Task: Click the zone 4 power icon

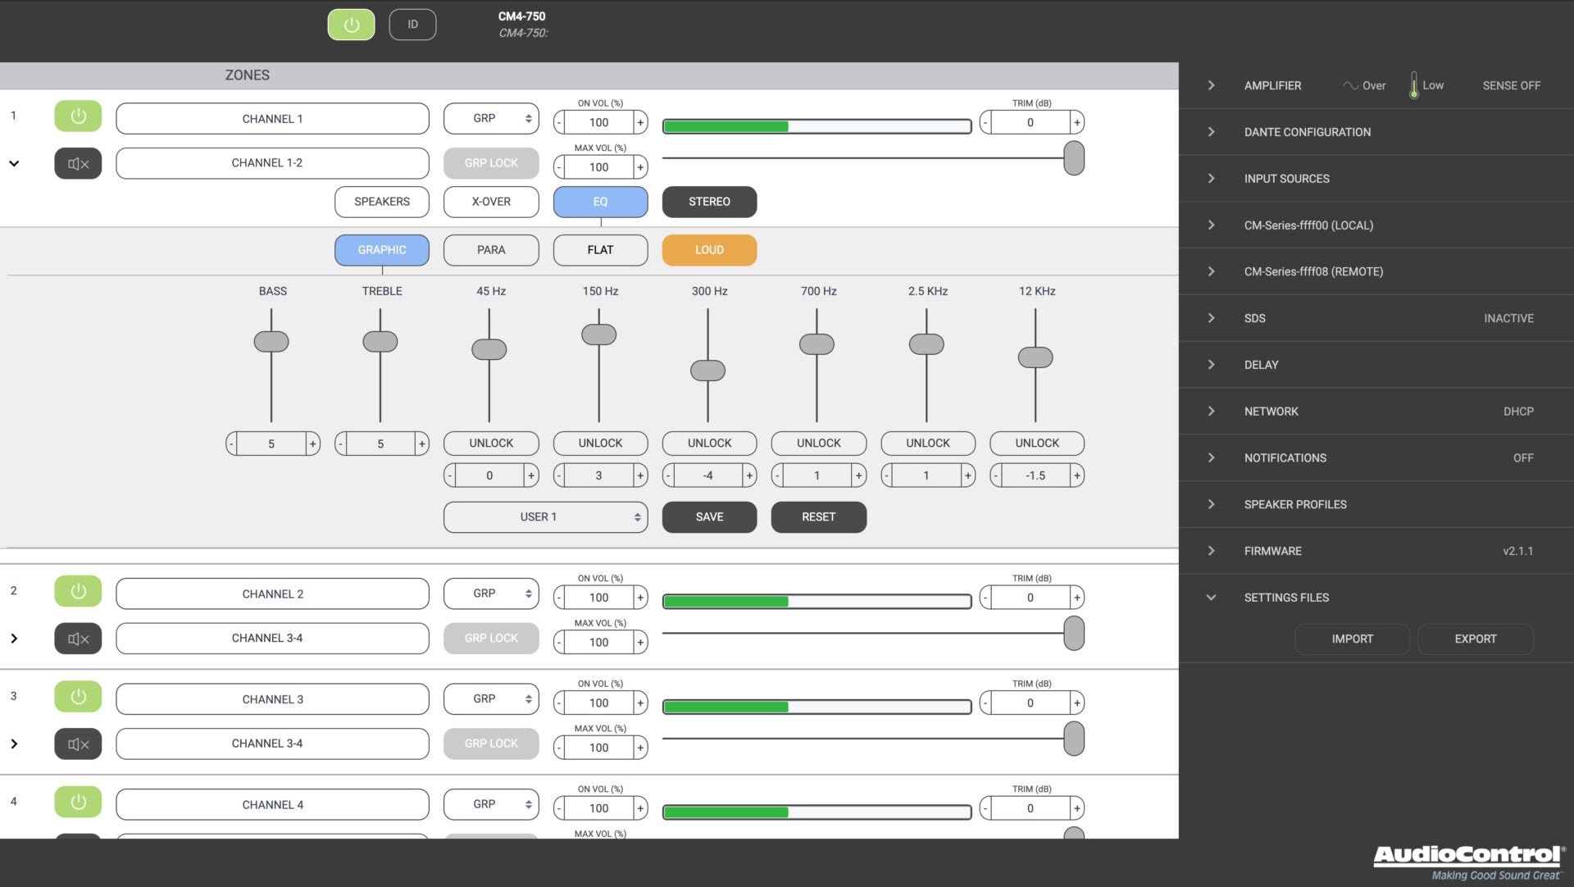Action: (78, 802)
